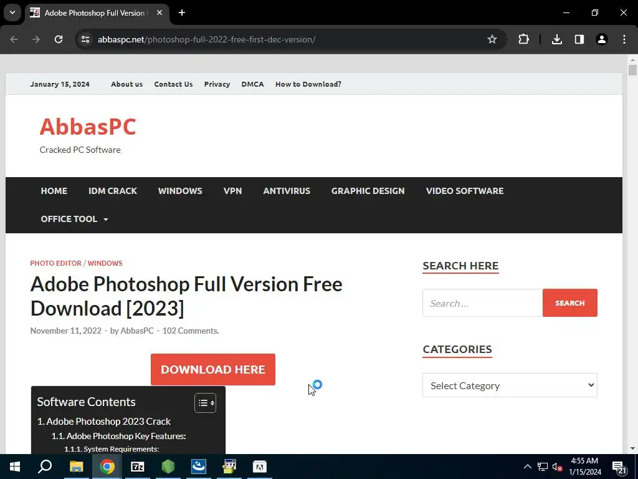Open VIDEO SOFTWARE menu item

point(465,191)
